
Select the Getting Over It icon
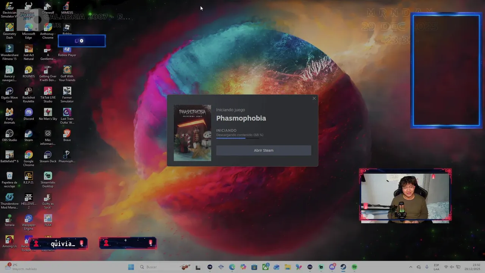[x=48, y=74]
